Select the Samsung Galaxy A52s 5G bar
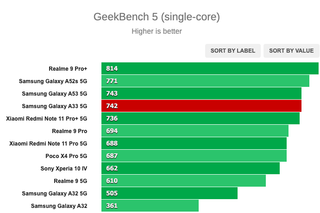 point(205,81)
